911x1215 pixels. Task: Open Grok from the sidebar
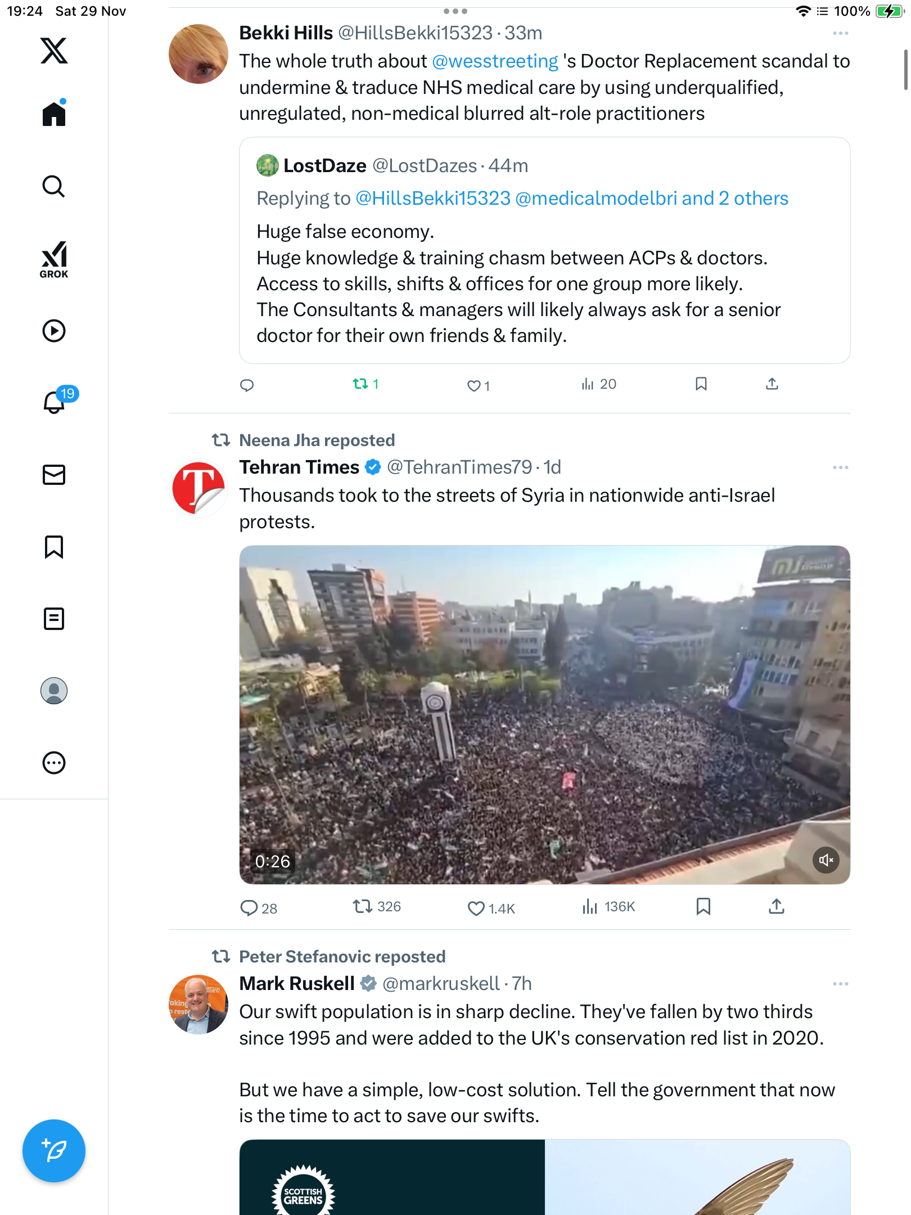(54, 259)
